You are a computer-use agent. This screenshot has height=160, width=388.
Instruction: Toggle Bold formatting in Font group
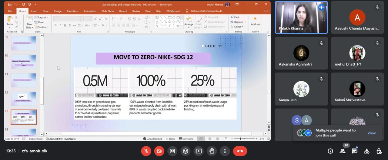55,25
